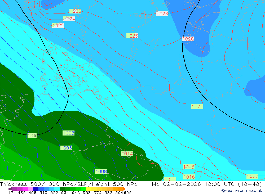Pick the darkest green legend swatch
This screenshot has width=265, height=194.
62,189
